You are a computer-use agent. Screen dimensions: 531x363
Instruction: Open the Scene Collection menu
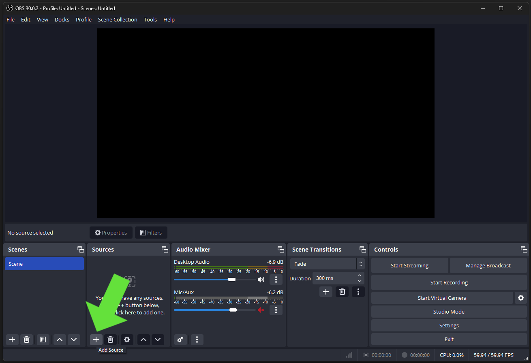pyautogui.click(x=118, y=19)
